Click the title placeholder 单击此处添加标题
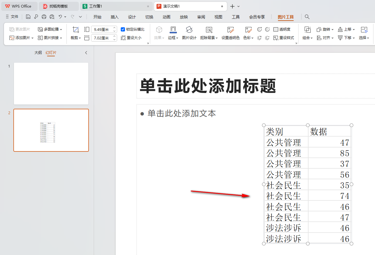375x255 pixels. tap(208, 86)
